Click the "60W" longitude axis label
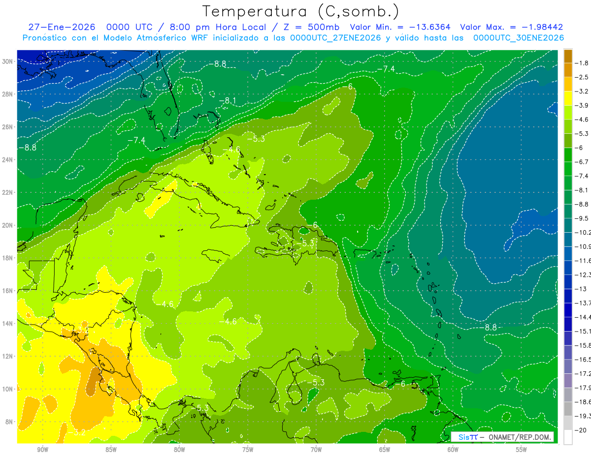Screen dimensions: 591x456 [453, 450]
